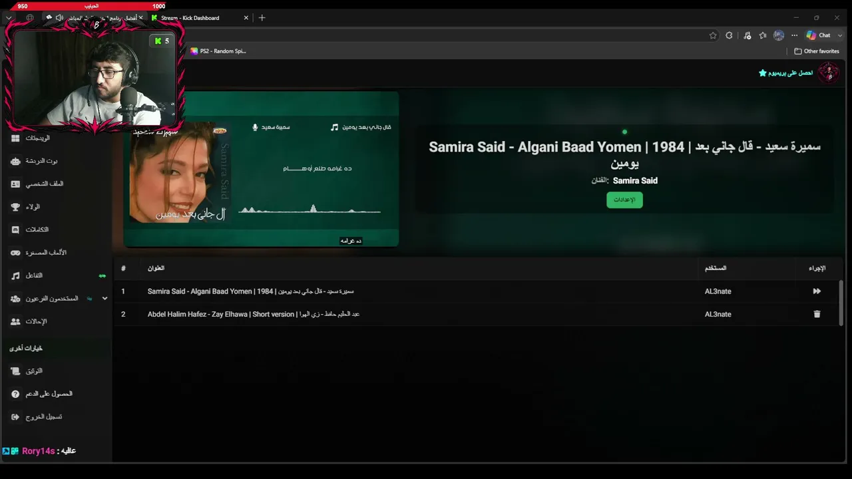
Task: Open the browser profile avatar
Action: (779, 35)
